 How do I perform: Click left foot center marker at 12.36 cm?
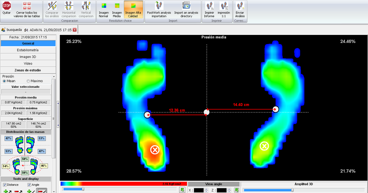pyautogui.click(x=148, y=115)
